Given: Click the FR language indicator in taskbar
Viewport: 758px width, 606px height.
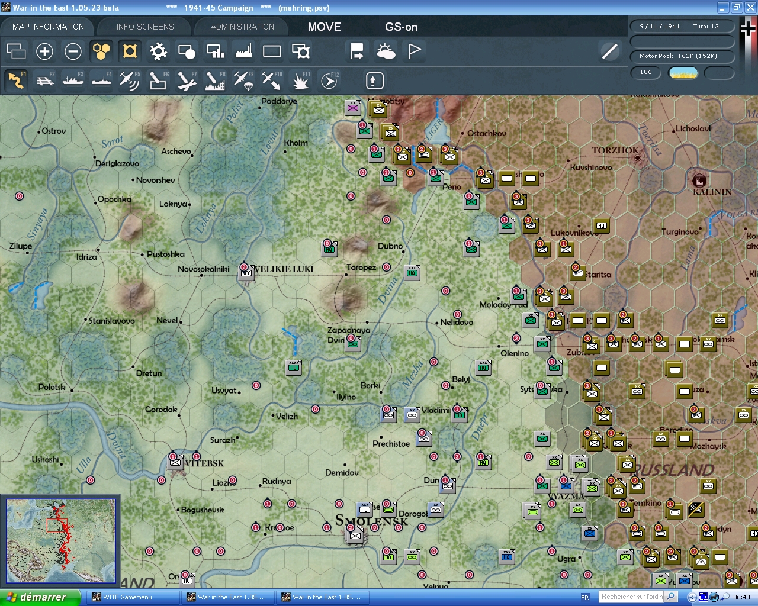Looking at the screenshot, I should [x=585, y=597].
